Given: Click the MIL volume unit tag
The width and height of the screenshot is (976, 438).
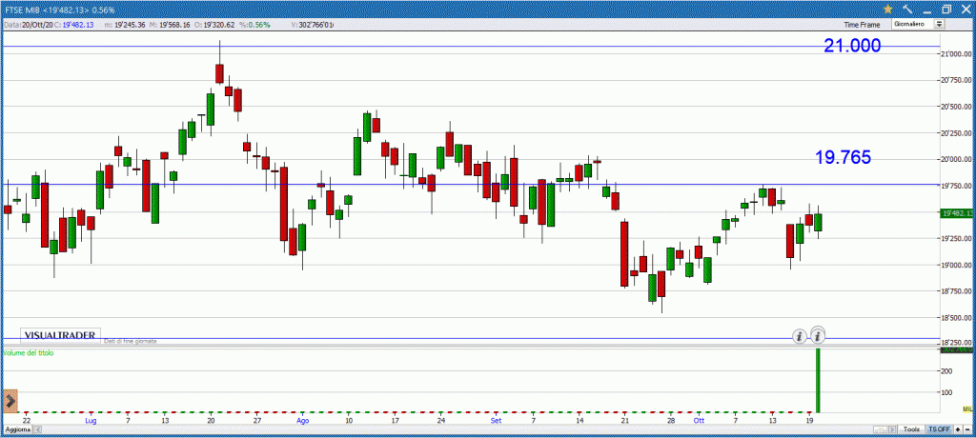Looking at the screenshot, I should [x=967, y=408].
